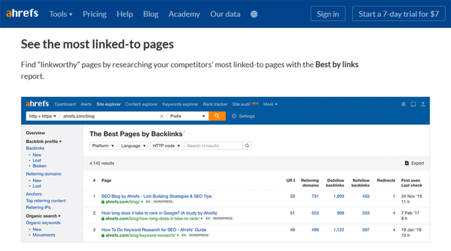Click the Search in results field

(214, 146)
